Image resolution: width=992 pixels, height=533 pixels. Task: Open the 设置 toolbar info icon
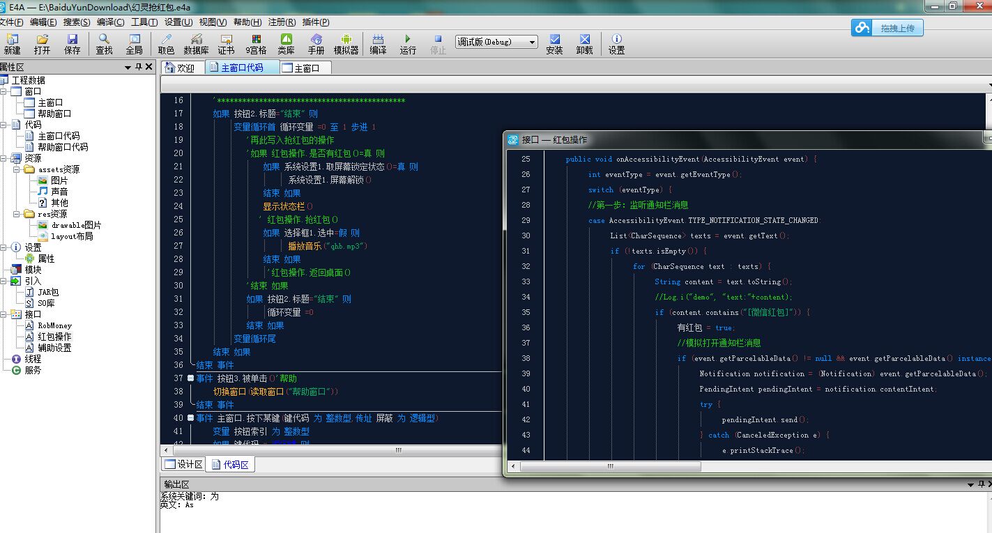616,44
